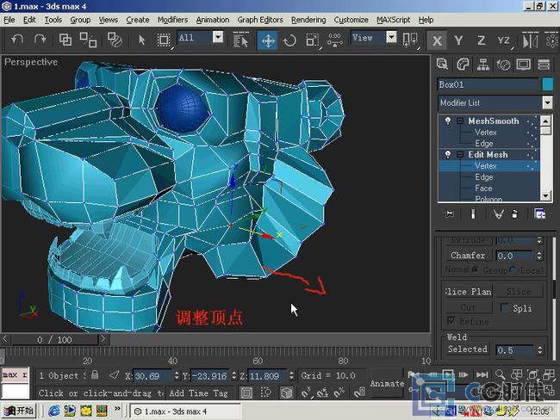This screenshot has width=560, height=420.
Task: Toggle the Edit Mesh modifier lightbulb
Action: point(447,155)
